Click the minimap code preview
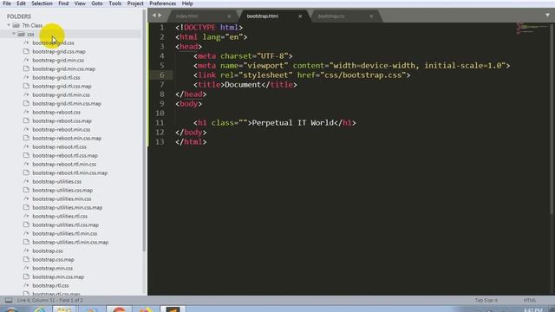 coord(532,29)
